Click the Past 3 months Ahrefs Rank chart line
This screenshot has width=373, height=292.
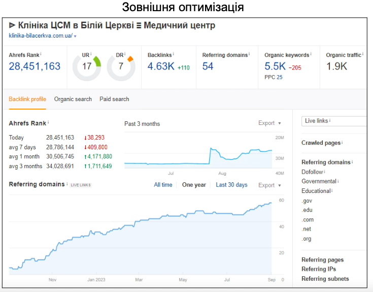pos(198,157)
